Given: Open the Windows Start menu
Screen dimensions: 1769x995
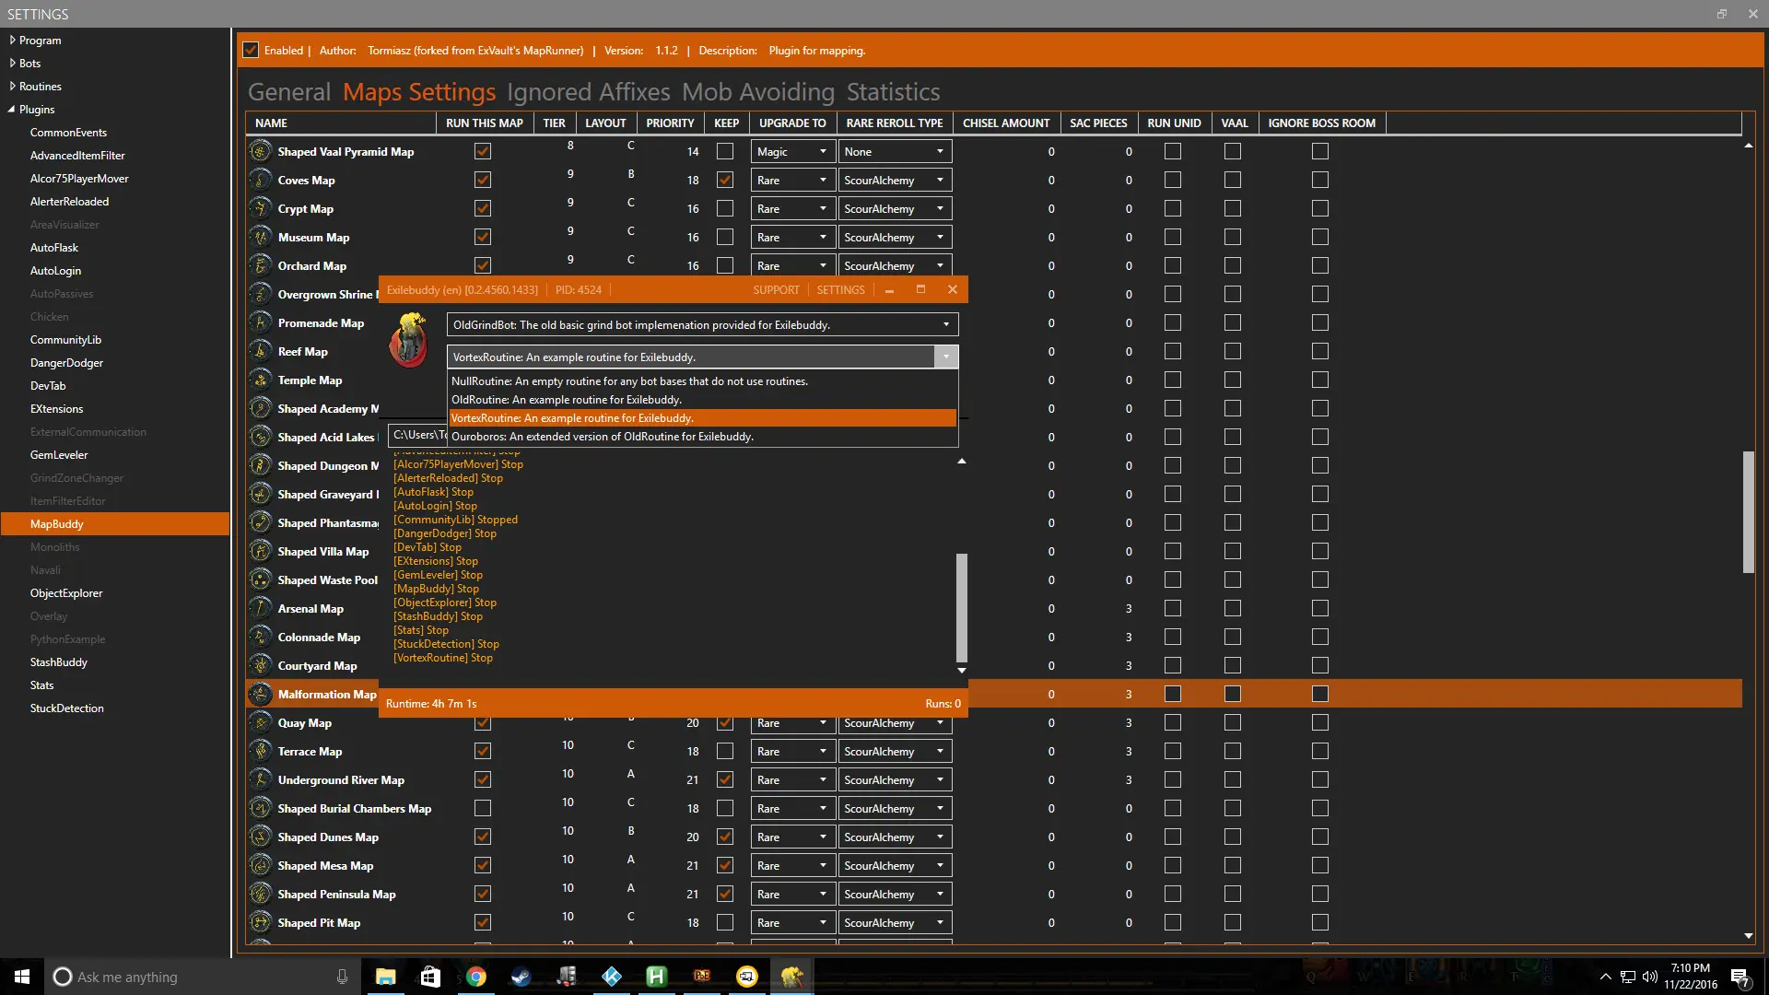Looking at the screenshot, I should click(x=22, y=977).
